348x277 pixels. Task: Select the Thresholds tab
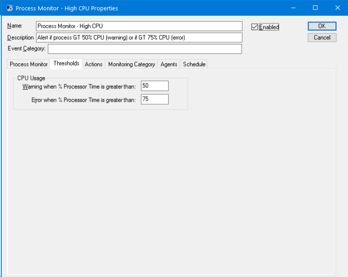[66, 64]
